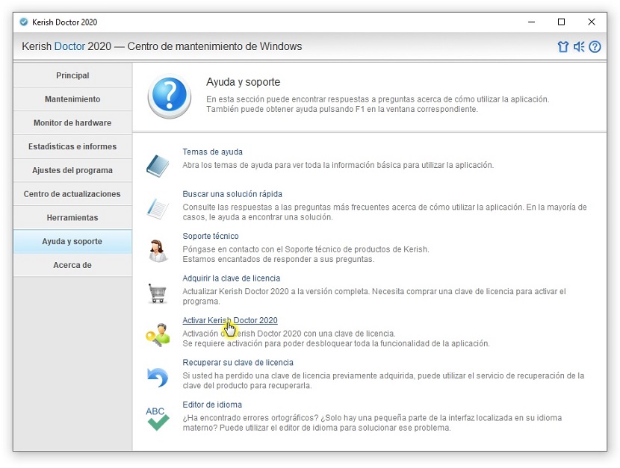Viewport: 620px width, 468px height.
Task: Select Centro de actualizaciones tab
Action: (72, 194)
